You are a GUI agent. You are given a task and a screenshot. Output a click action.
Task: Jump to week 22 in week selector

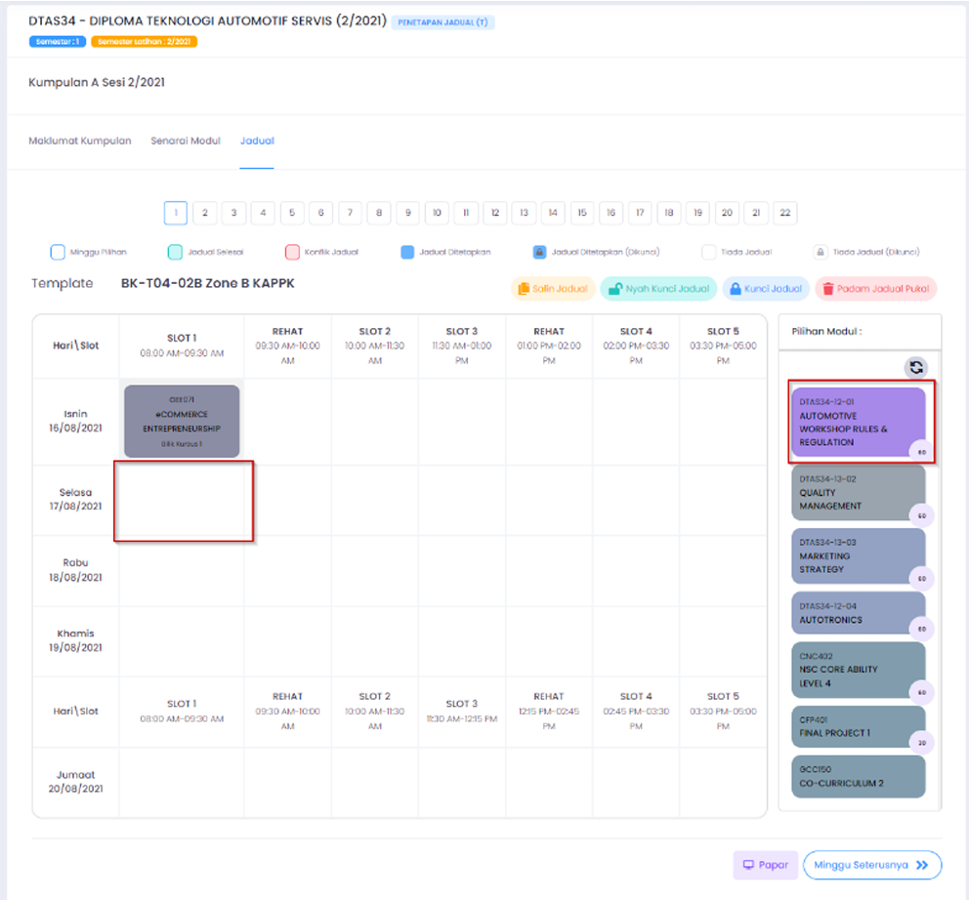click(x=784, y=213)
